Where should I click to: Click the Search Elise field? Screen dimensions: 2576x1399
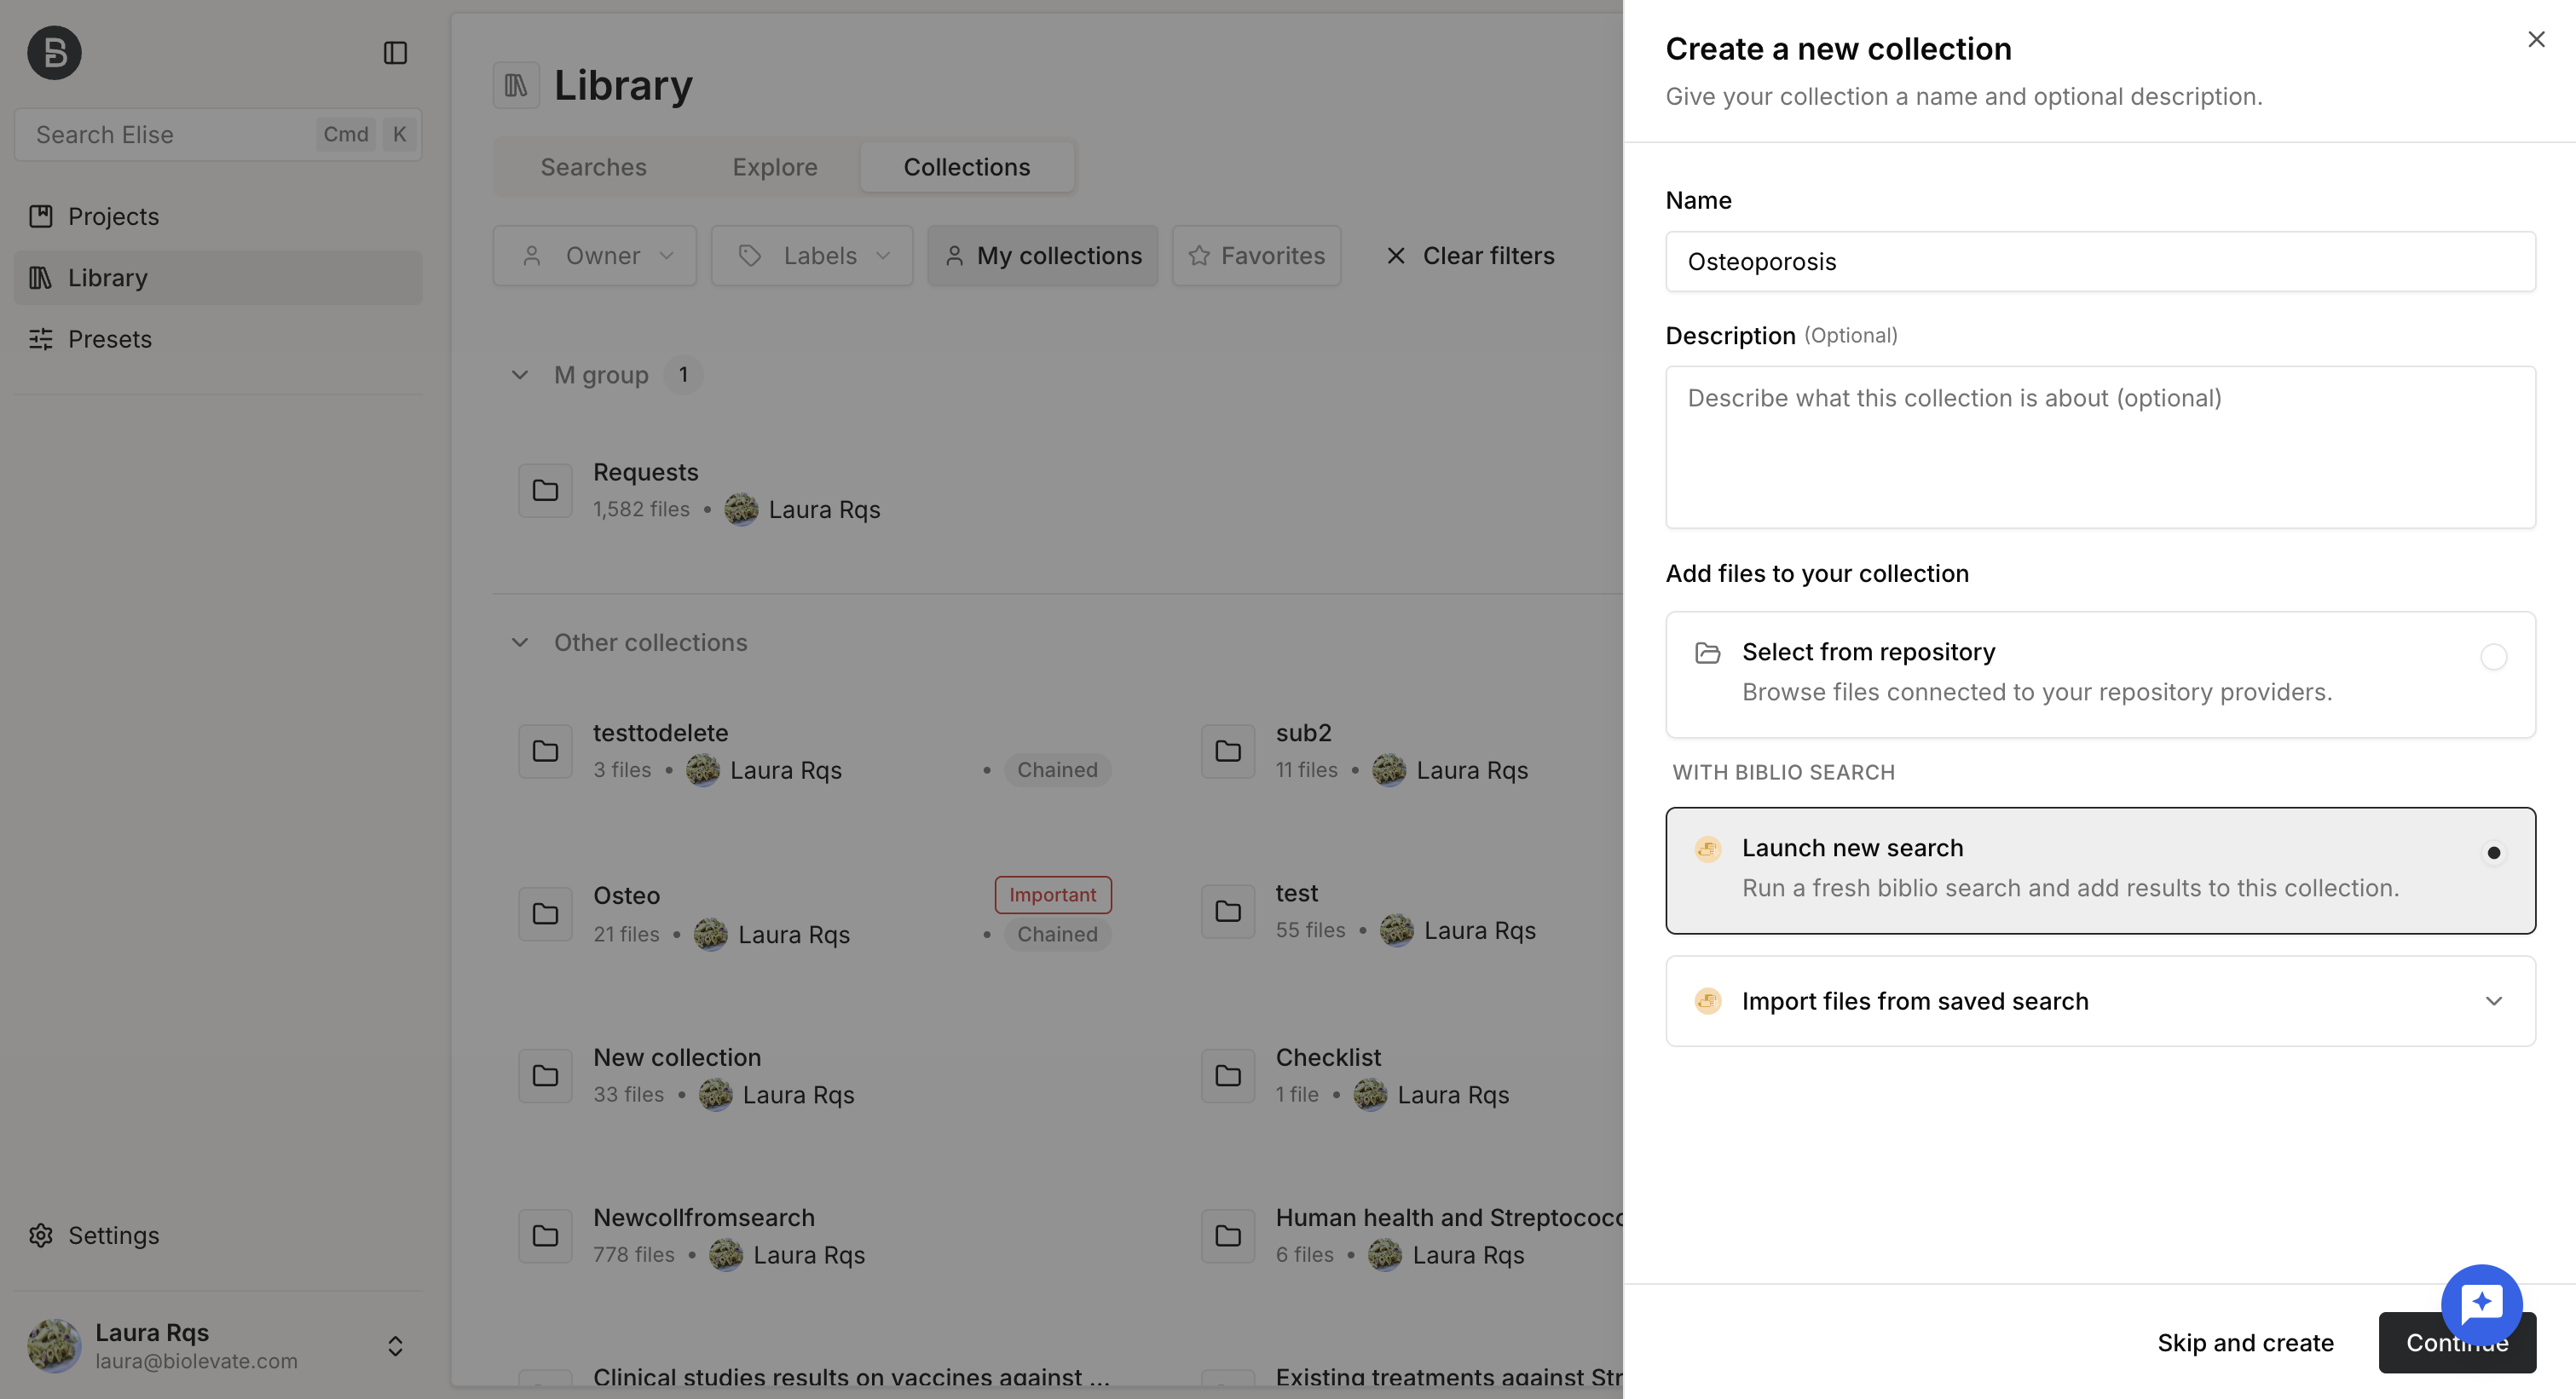(x=217, y=134)
